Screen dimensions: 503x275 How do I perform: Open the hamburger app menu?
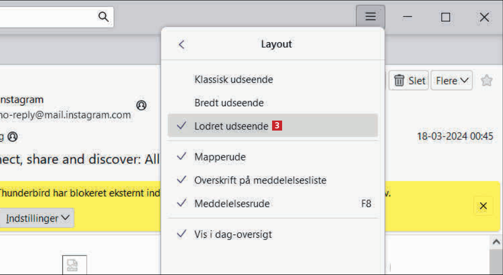click(370, 17)
